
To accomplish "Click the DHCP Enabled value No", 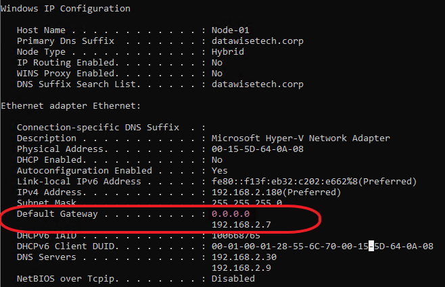I will point(217,160).
